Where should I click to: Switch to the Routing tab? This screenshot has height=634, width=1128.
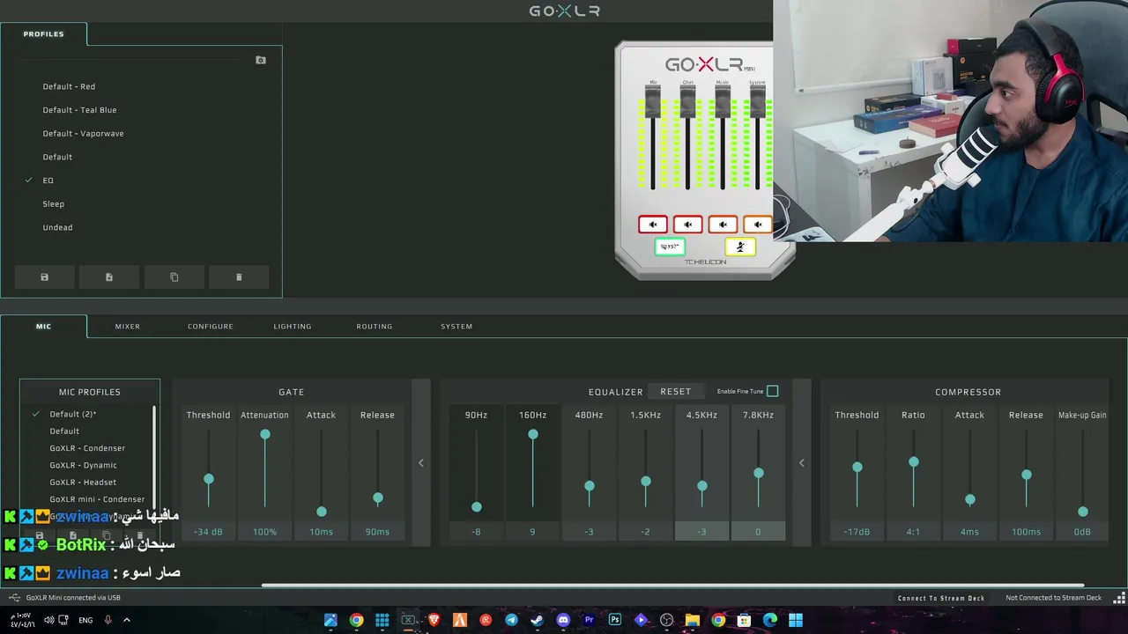[375, 327]
